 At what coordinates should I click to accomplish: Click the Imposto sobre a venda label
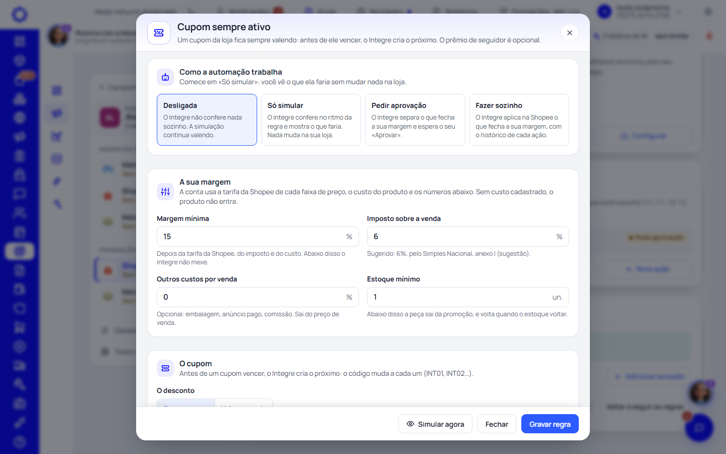(x=404, y=218)
